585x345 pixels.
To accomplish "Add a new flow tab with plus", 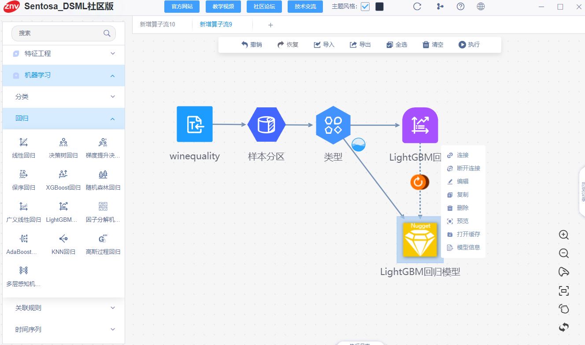I will 270,25.
